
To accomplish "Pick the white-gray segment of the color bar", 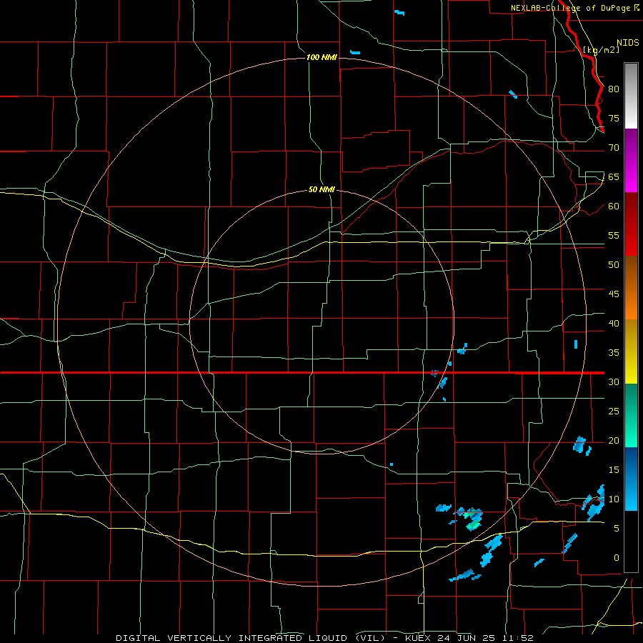I will [631, 96].
